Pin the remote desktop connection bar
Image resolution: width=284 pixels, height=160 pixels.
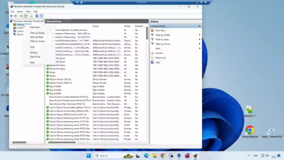(x=77, y=2)
